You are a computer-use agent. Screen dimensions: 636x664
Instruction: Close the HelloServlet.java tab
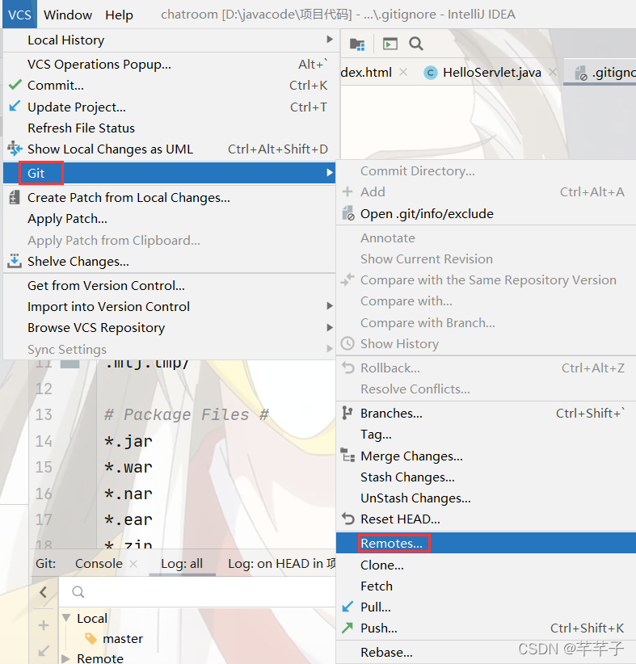click(553, 73)
